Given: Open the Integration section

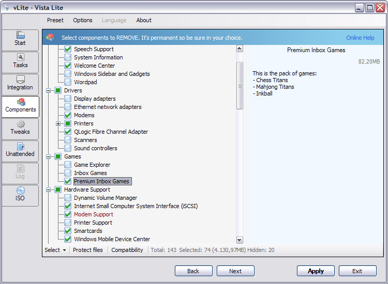Looking at the screenshot, I should pos(20,85).
